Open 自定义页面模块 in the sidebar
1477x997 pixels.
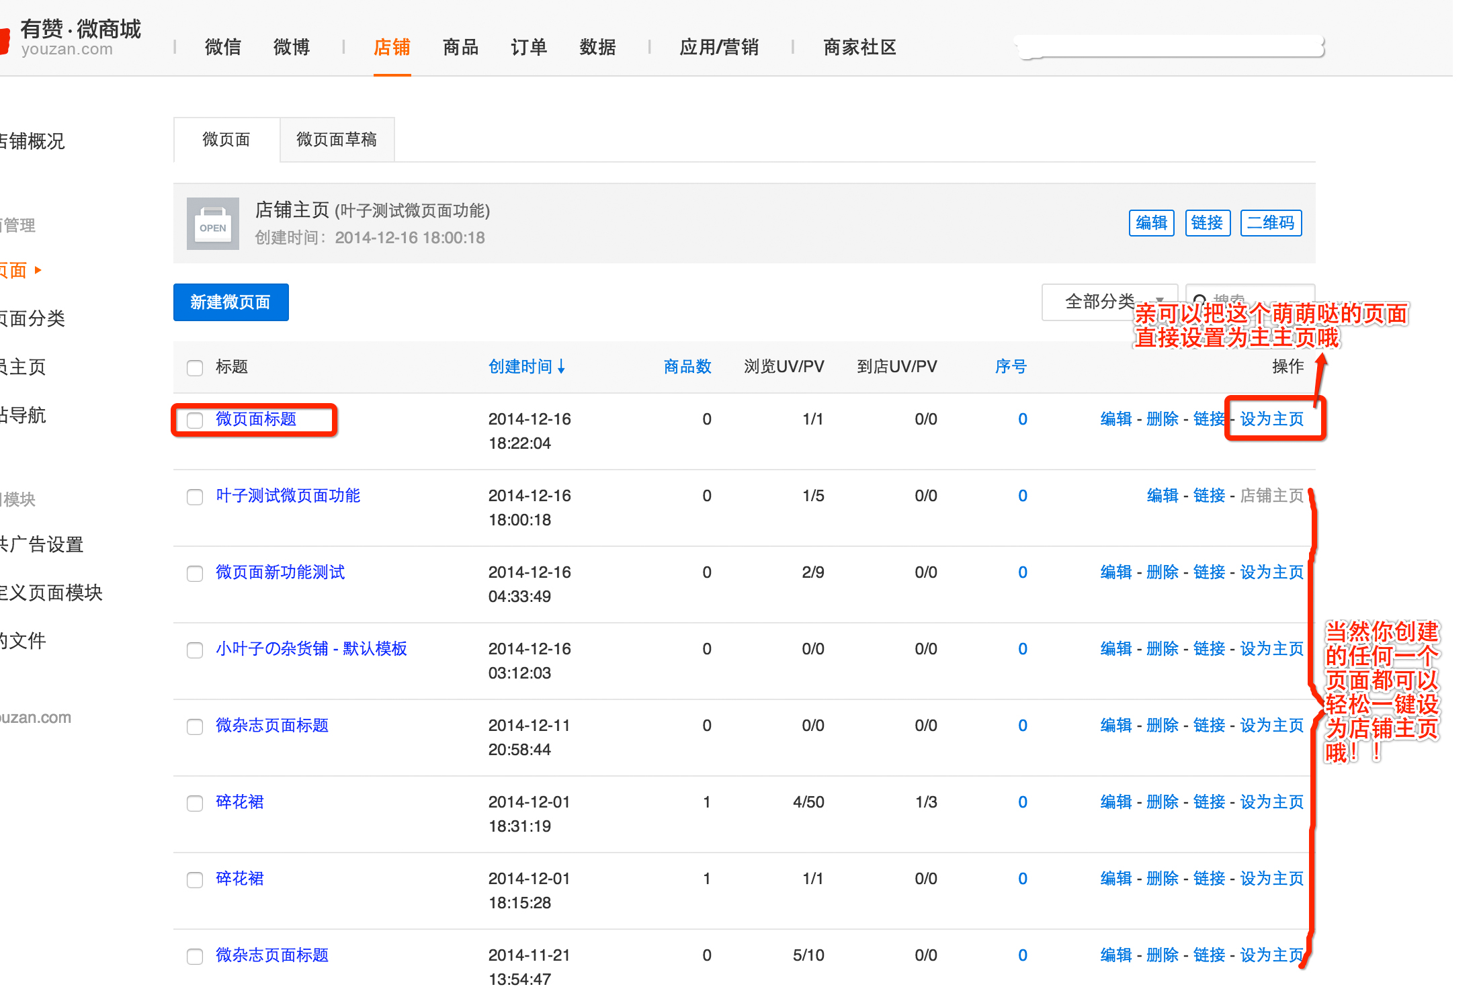[x=51, y=593]
